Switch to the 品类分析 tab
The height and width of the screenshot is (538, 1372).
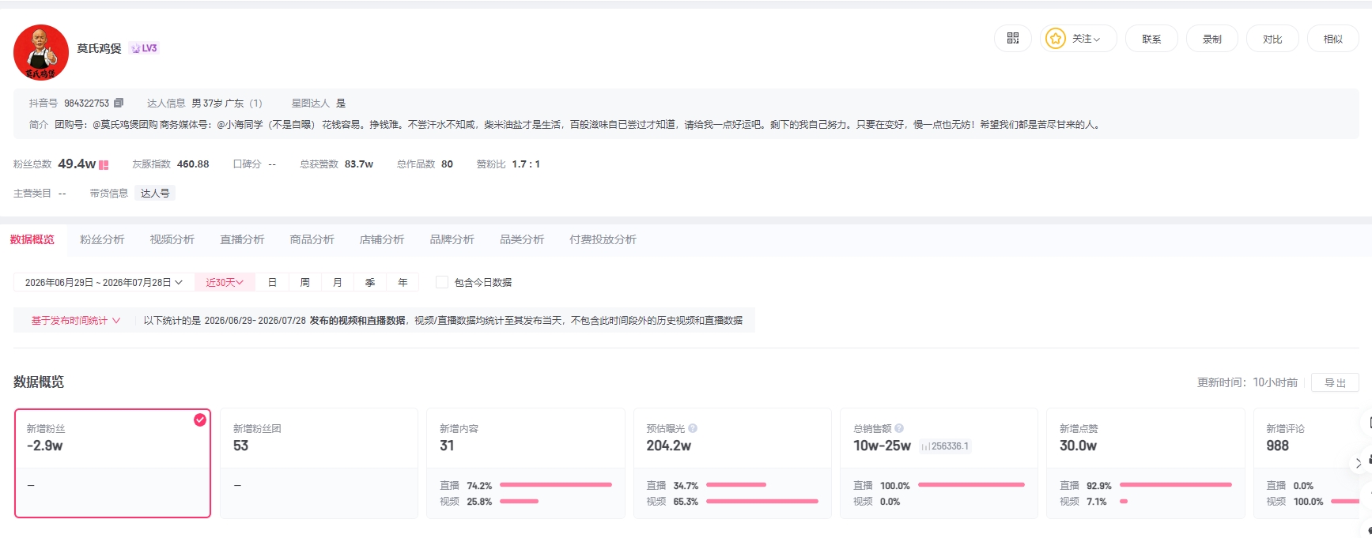point(522,239)
